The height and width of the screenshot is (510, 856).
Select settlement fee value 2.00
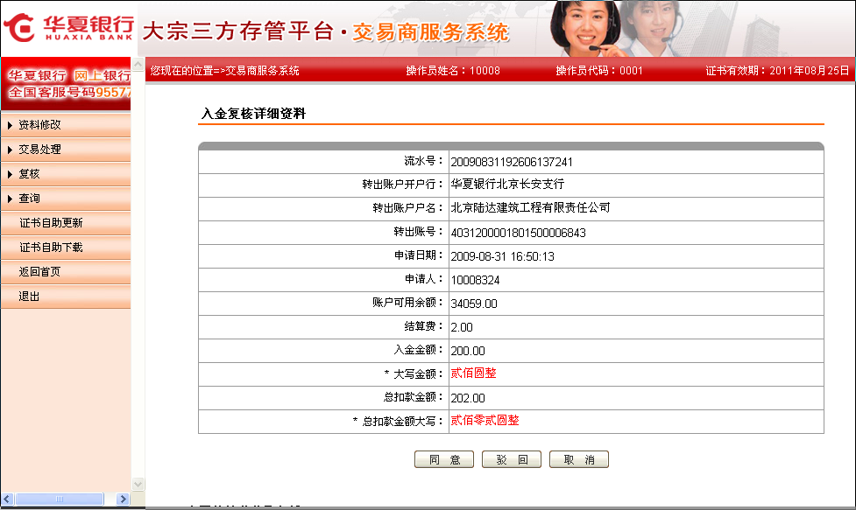[x=462, y=327]
